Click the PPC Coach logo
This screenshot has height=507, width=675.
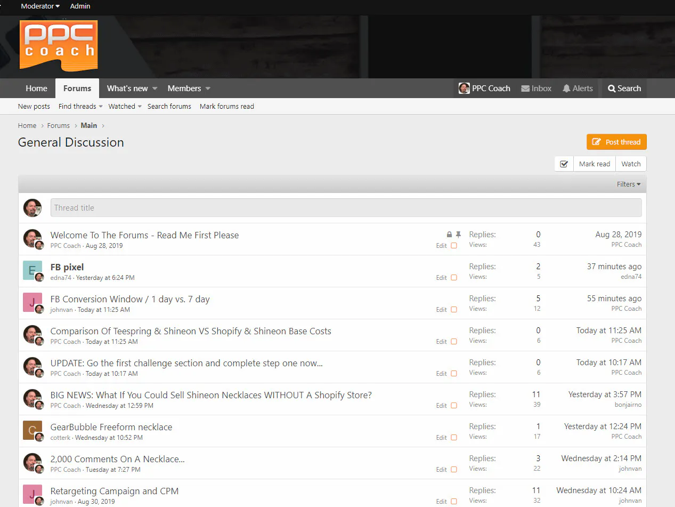click(59, 45)
